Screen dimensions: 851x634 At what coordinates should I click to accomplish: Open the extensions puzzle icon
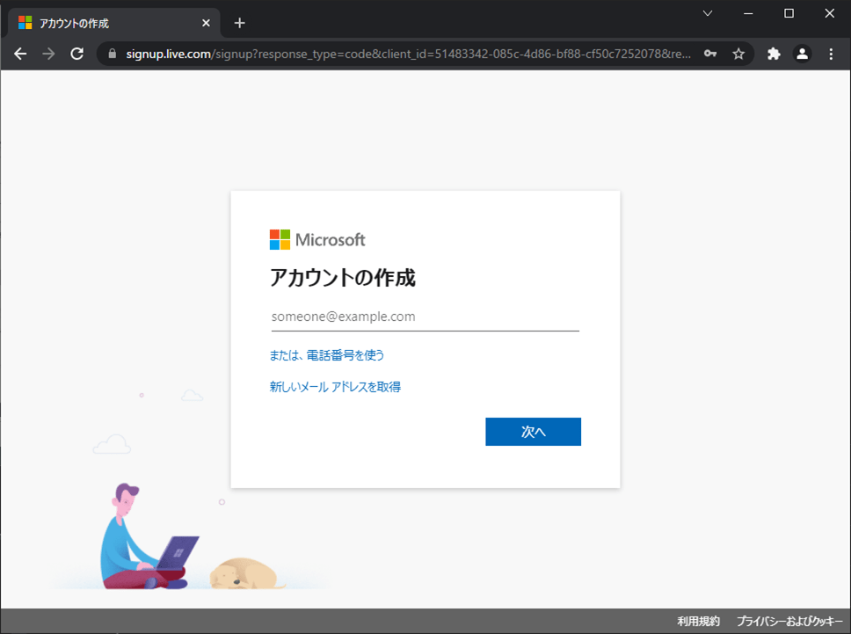(x=774, y=54)
